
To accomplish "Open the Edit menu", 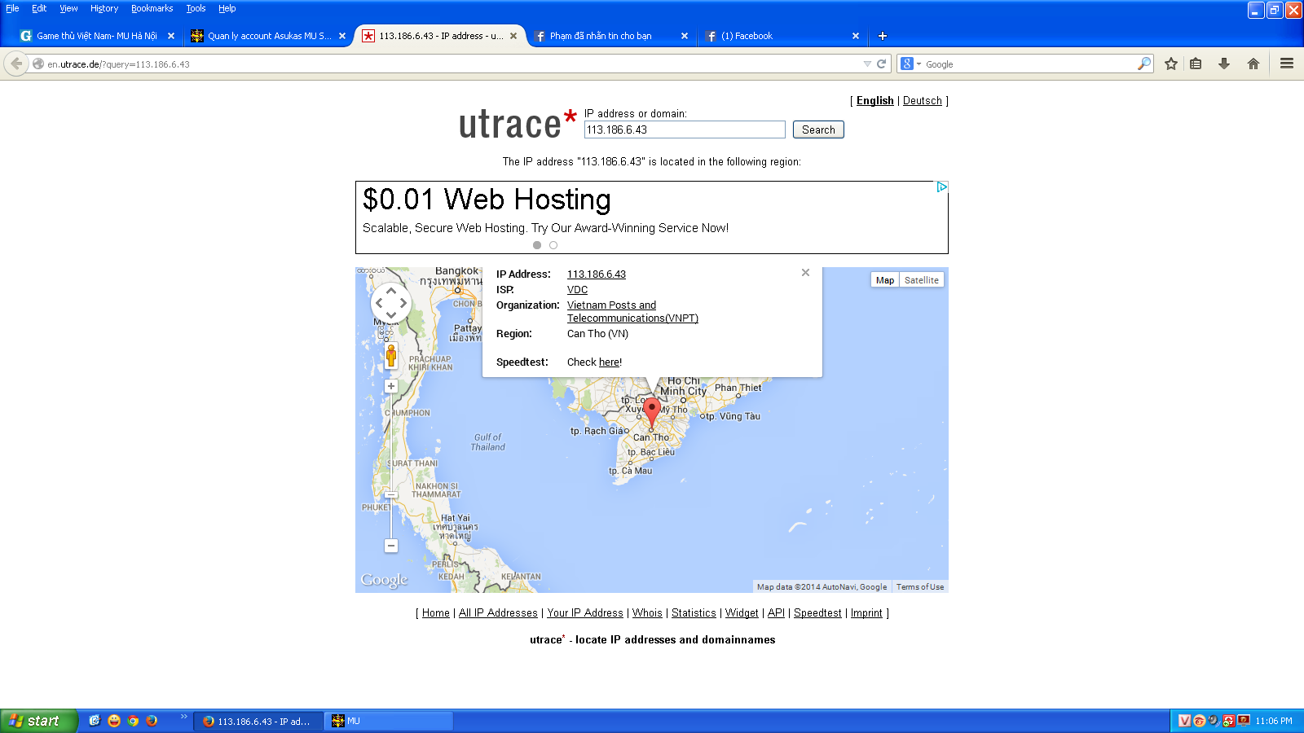I will pos(39,8).
